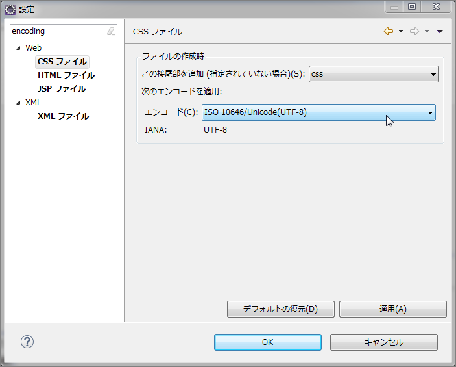Open the css suffix combo box
The width and height of the screenshot is (456, 367).
374,74
